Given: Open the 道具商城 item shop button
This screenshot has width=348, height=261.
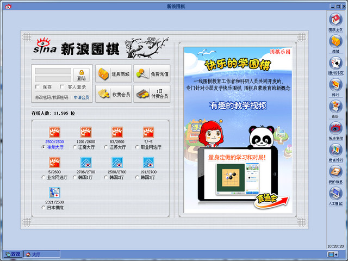Looking at the screenshot, I should 114,74.
